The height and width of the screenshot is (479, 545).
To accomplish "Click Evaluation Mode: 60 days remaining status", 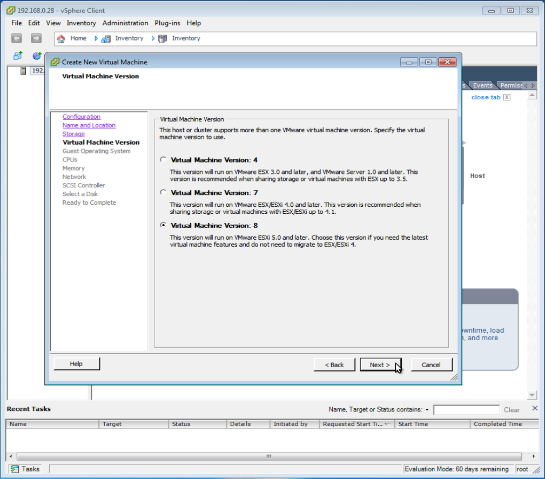I will (x=456, y=469).
